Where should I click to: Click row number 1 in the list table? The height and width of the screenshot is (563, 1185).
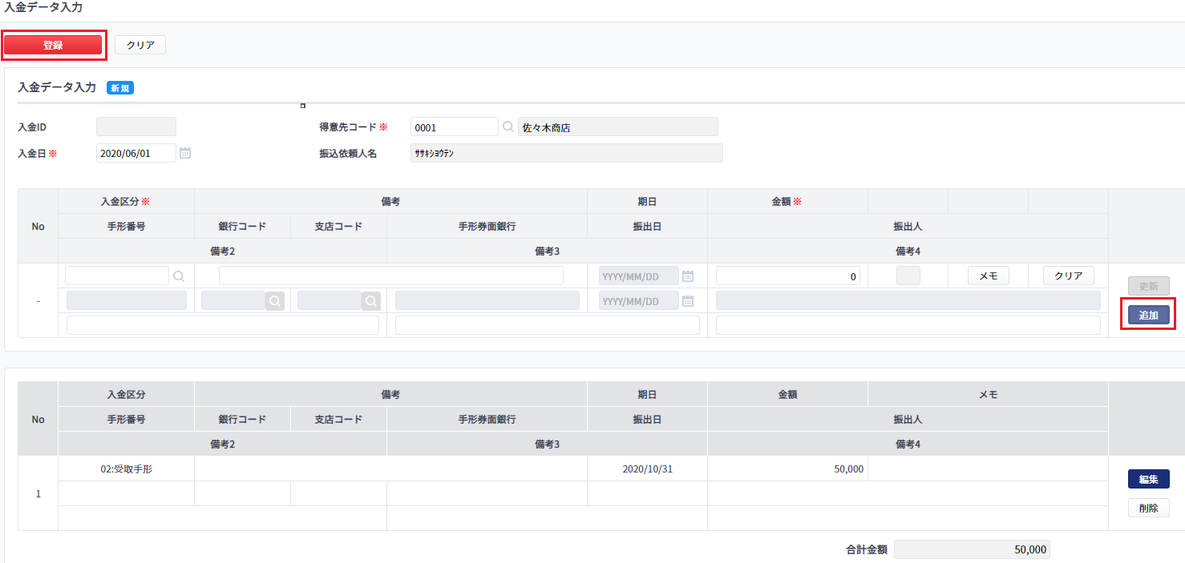pyautogui.click(x=38, y=493)
